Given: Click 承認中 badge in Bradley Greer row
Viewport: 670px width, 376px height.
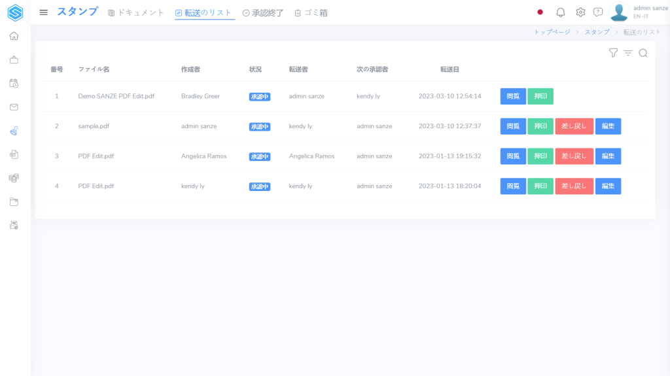Looking at the screenshot, I should point(260,97).
